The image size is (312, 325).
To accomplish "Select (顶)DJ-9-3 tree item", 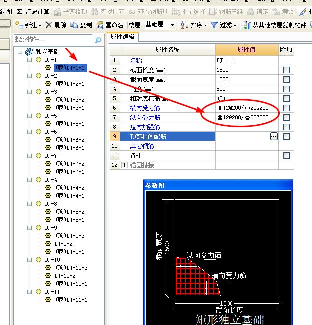I will [70, 235].
